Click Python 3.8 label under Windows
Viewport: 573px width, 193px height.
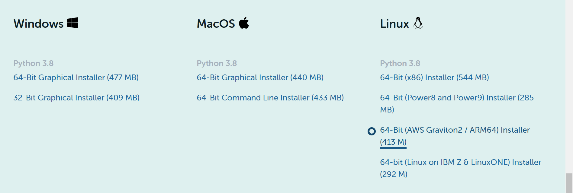pyautogui.click(x=33, y=63)
